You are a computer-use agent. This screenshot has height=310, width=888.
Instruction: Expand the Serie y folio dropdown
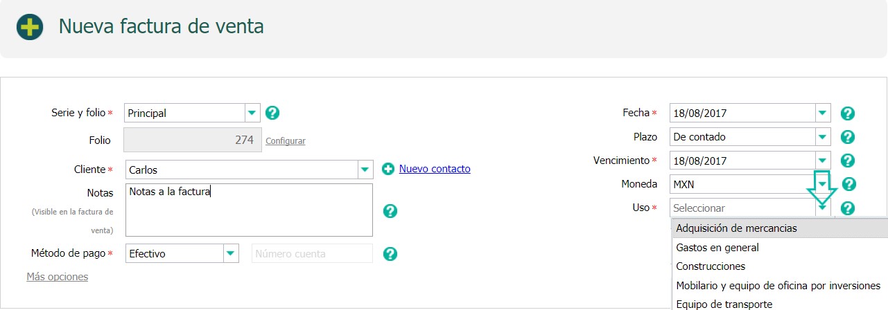click(x=252, y=113)
